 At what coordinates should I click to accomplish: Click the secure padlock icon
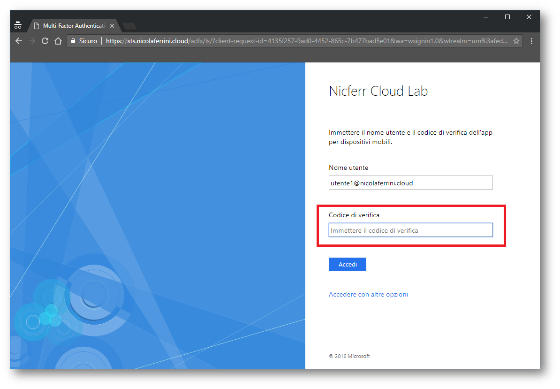pyautogui.click(x=73, y=41)
